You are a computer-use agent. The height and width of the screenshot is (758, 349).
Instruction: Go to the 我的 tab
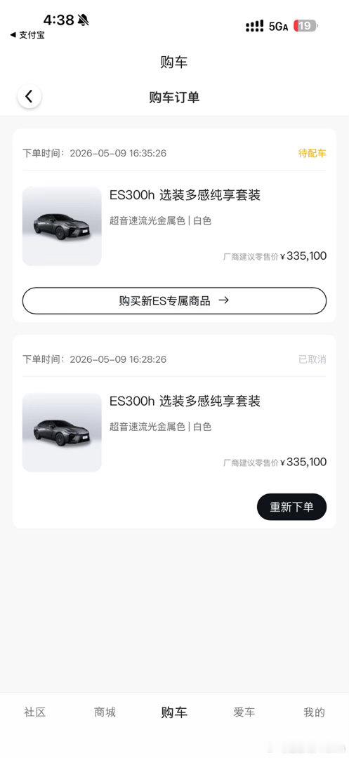tap(314, 712)
